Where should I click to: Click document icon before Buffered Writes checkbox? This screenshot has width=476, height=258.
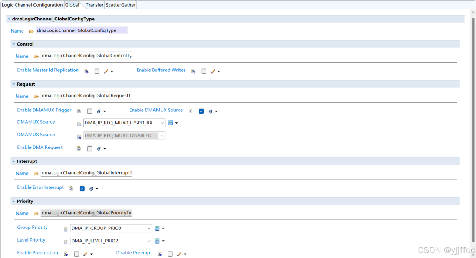pyautogui.click(x=193, y=71)
